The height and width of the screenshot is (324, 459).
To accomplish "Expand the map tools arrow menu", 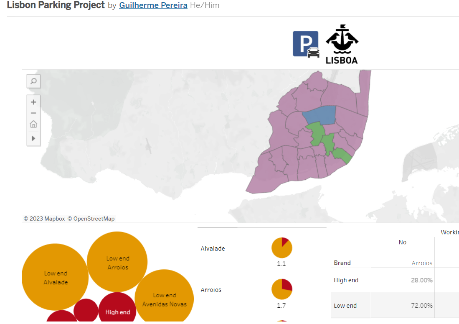I will 33,138.
